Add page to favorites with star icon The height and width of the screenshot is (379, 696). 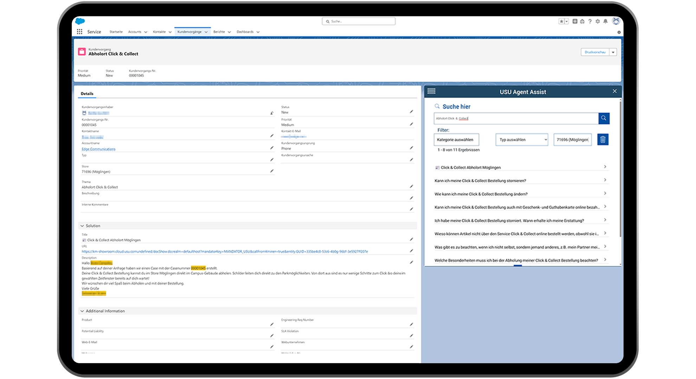point(561,21)
